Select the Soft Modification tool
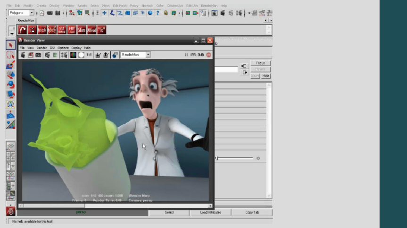This screenshot has height=228, width=407. (x=11, y=114)
